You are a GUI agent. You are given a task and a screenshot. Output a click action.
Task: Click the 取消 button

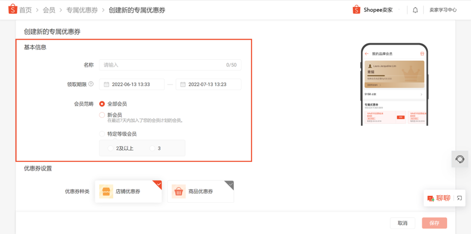402,223
